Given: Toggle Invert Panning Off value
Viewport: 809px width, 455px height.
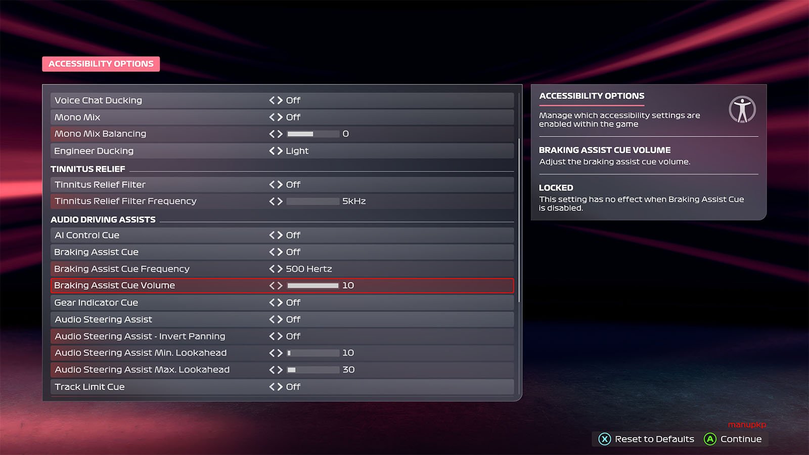Looking at the screenshot, I should [x=293, y=336].
